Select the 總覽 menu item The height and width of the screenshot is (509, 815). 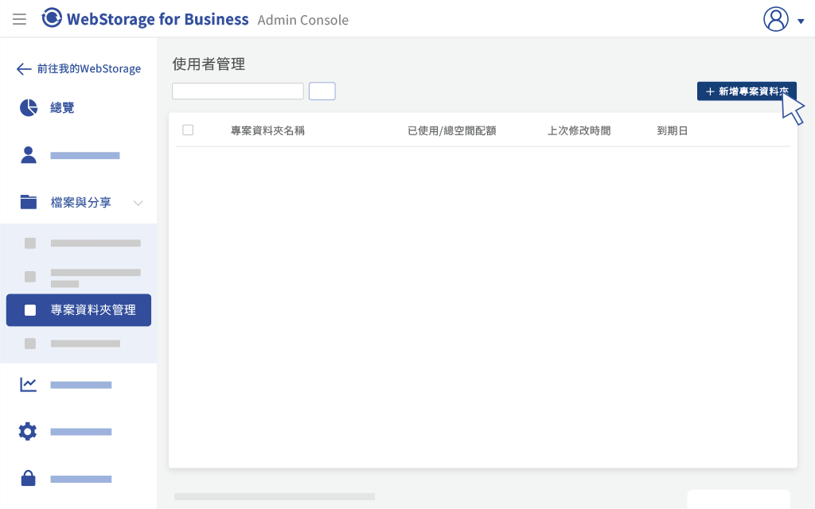pyautogui.click(x=62, y=107)
